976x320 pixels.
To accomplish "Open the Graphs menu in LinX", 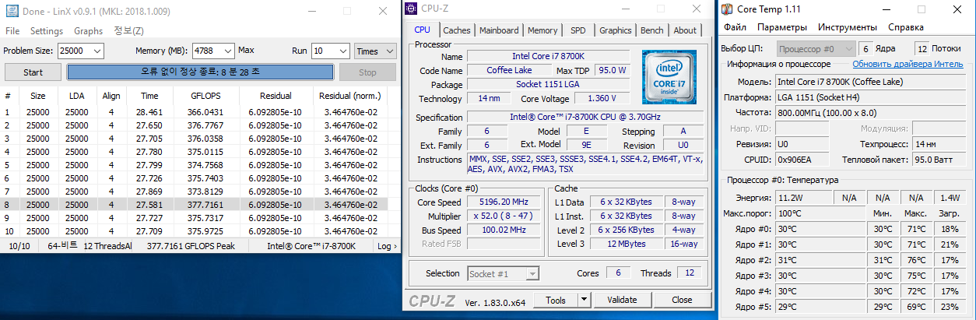I will [x=88, y=31].
